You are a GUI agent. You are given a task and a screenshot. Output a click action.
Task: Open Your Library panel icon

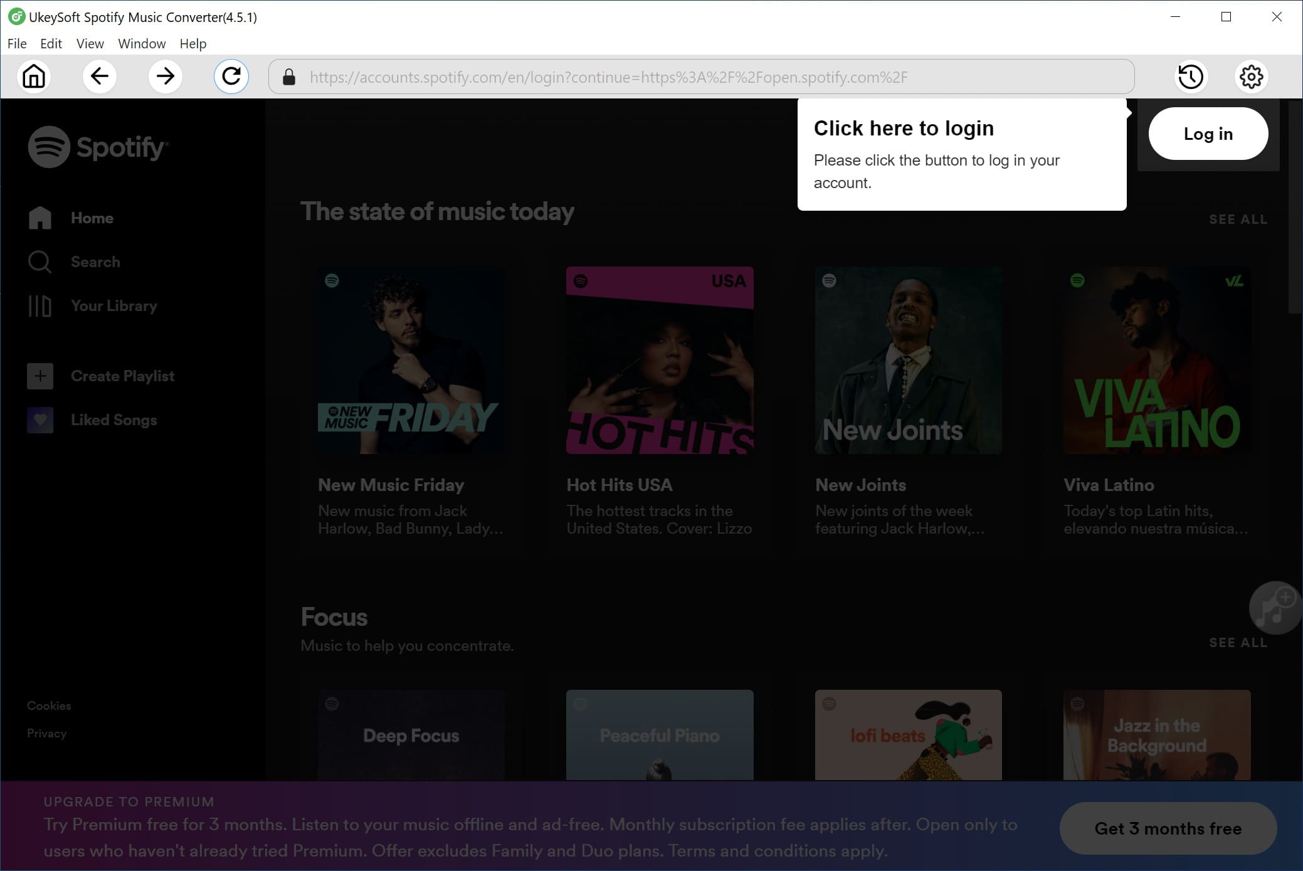[x=39, y=305]
